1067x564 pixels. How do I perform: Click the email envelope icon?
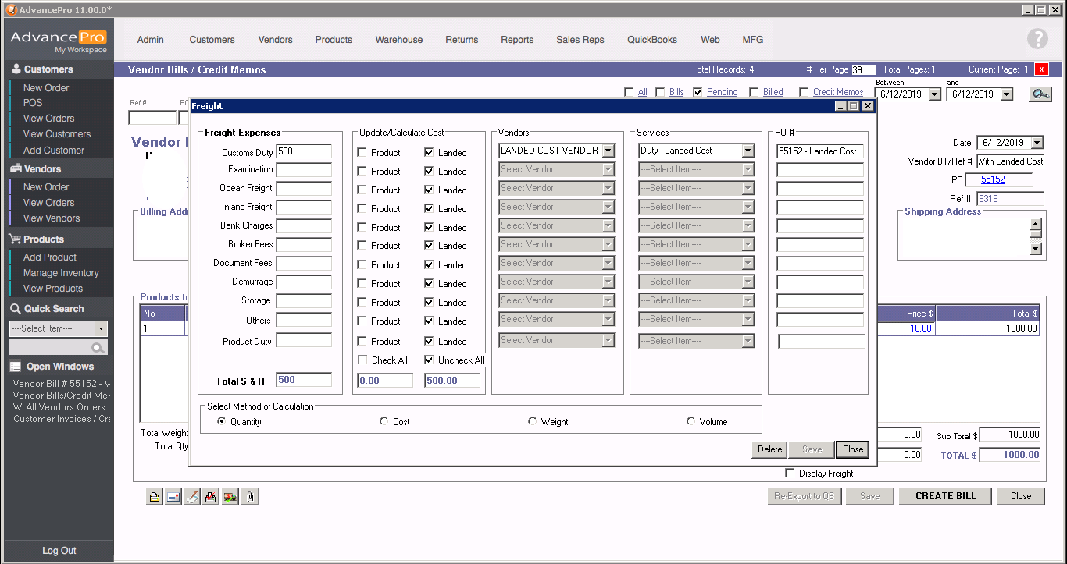pyautogui.click(x=173, y=497)
